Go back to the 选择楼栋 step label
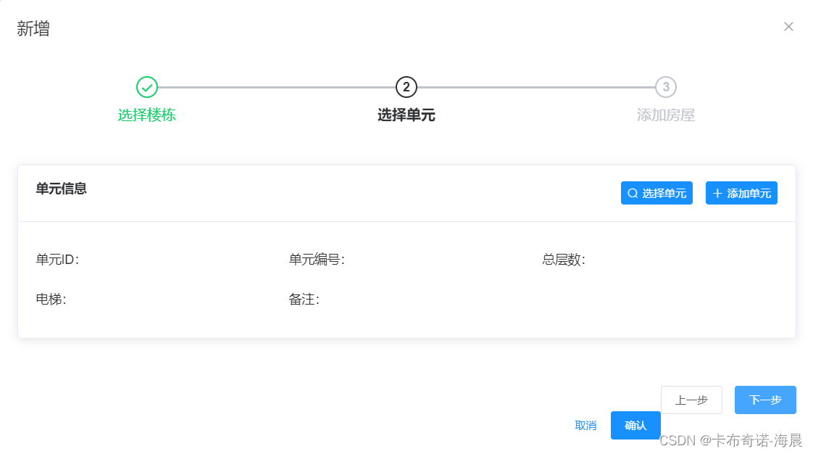This screenshot has width=813, height=454. point(147,115)
